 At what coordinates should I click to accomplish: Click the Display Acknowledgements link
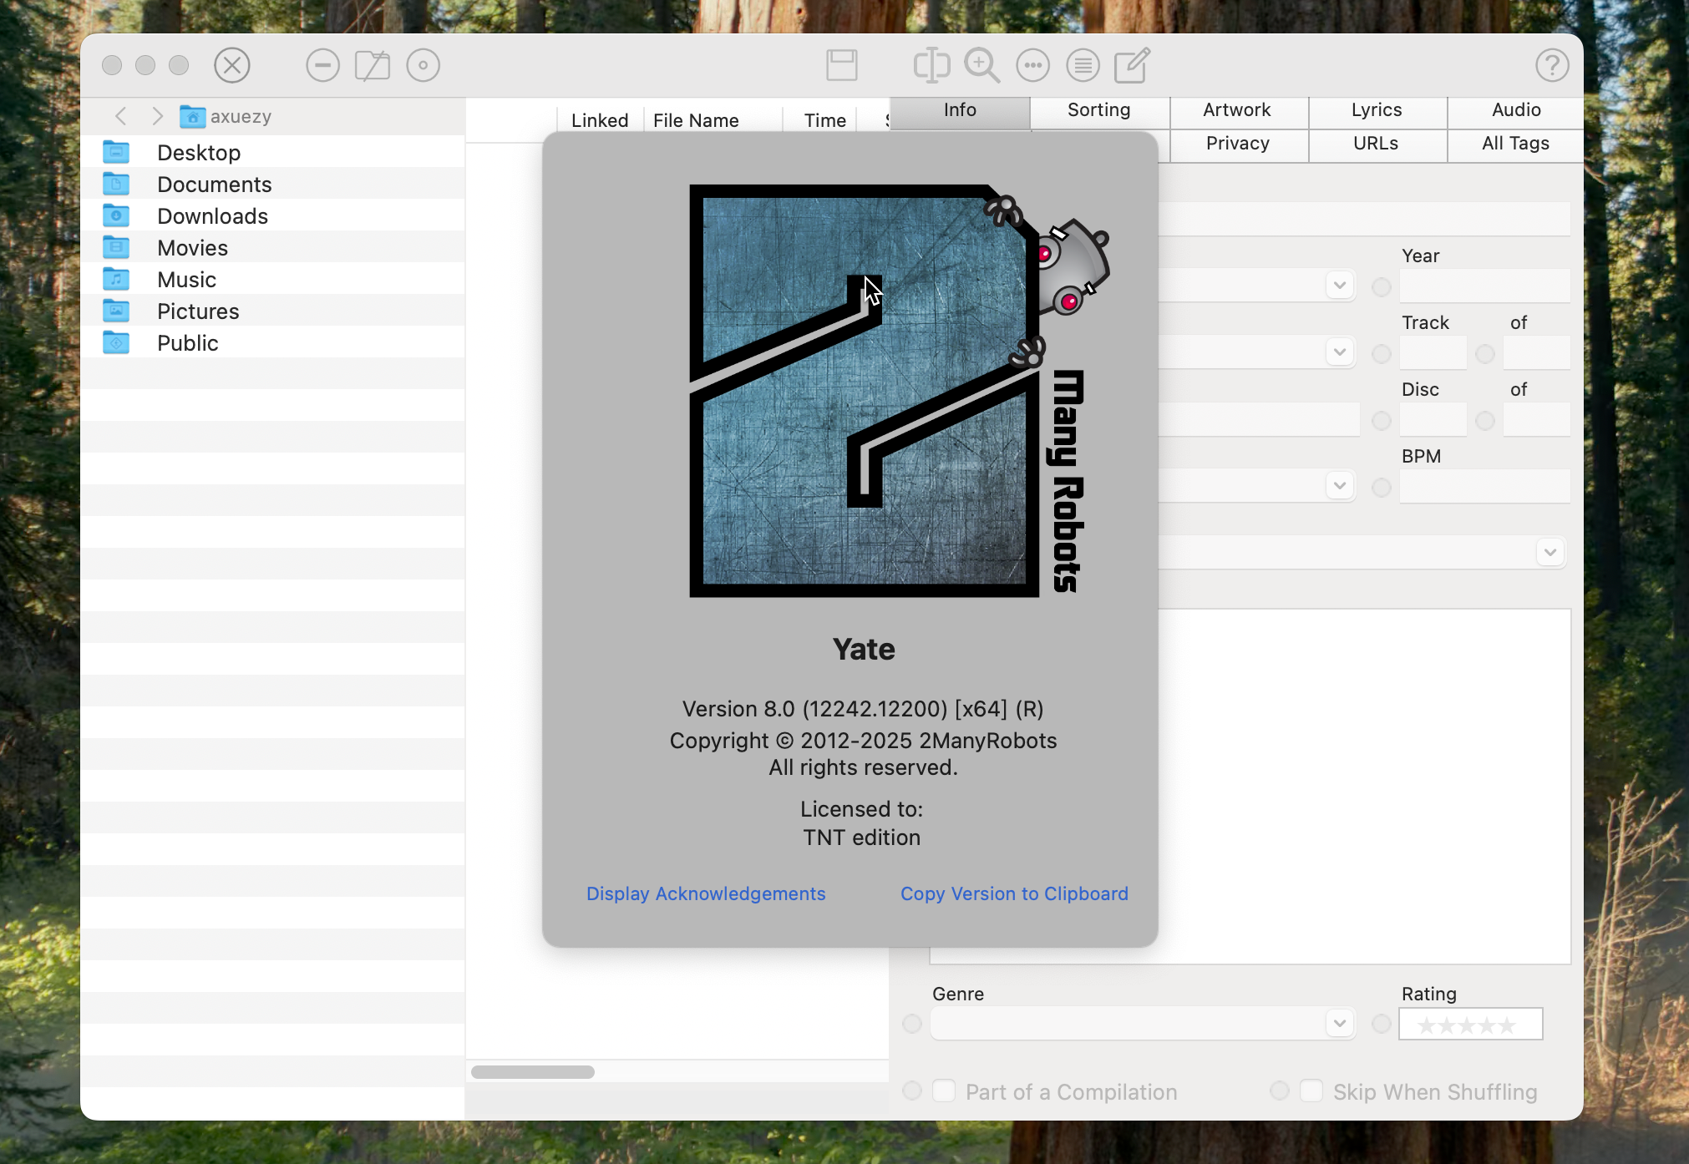click(x=706, y=893)
